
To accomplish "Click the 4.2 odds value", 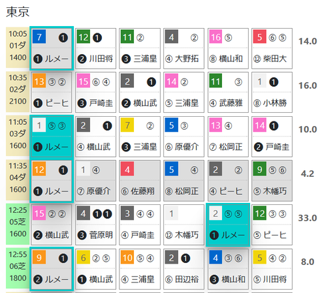I will [x=307, y=174].
